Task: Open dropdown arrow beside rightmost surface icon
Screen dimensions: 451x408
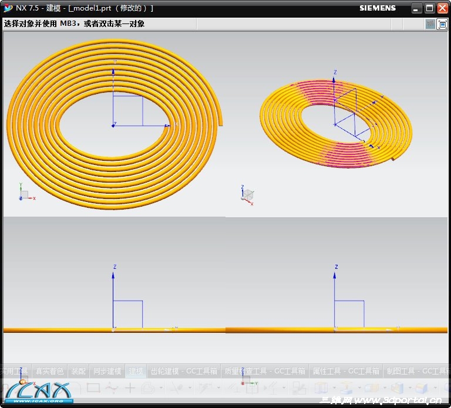Action: pyautogui.click(x=435, y=388)
